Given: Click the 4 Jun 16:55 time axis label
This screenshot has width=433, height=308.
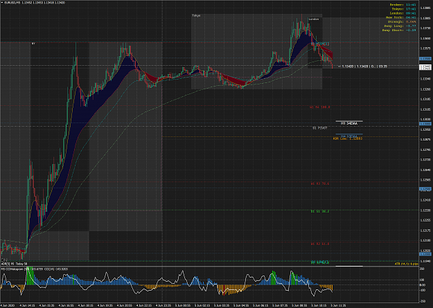Looking at the screenshot, I should [67, 305].
